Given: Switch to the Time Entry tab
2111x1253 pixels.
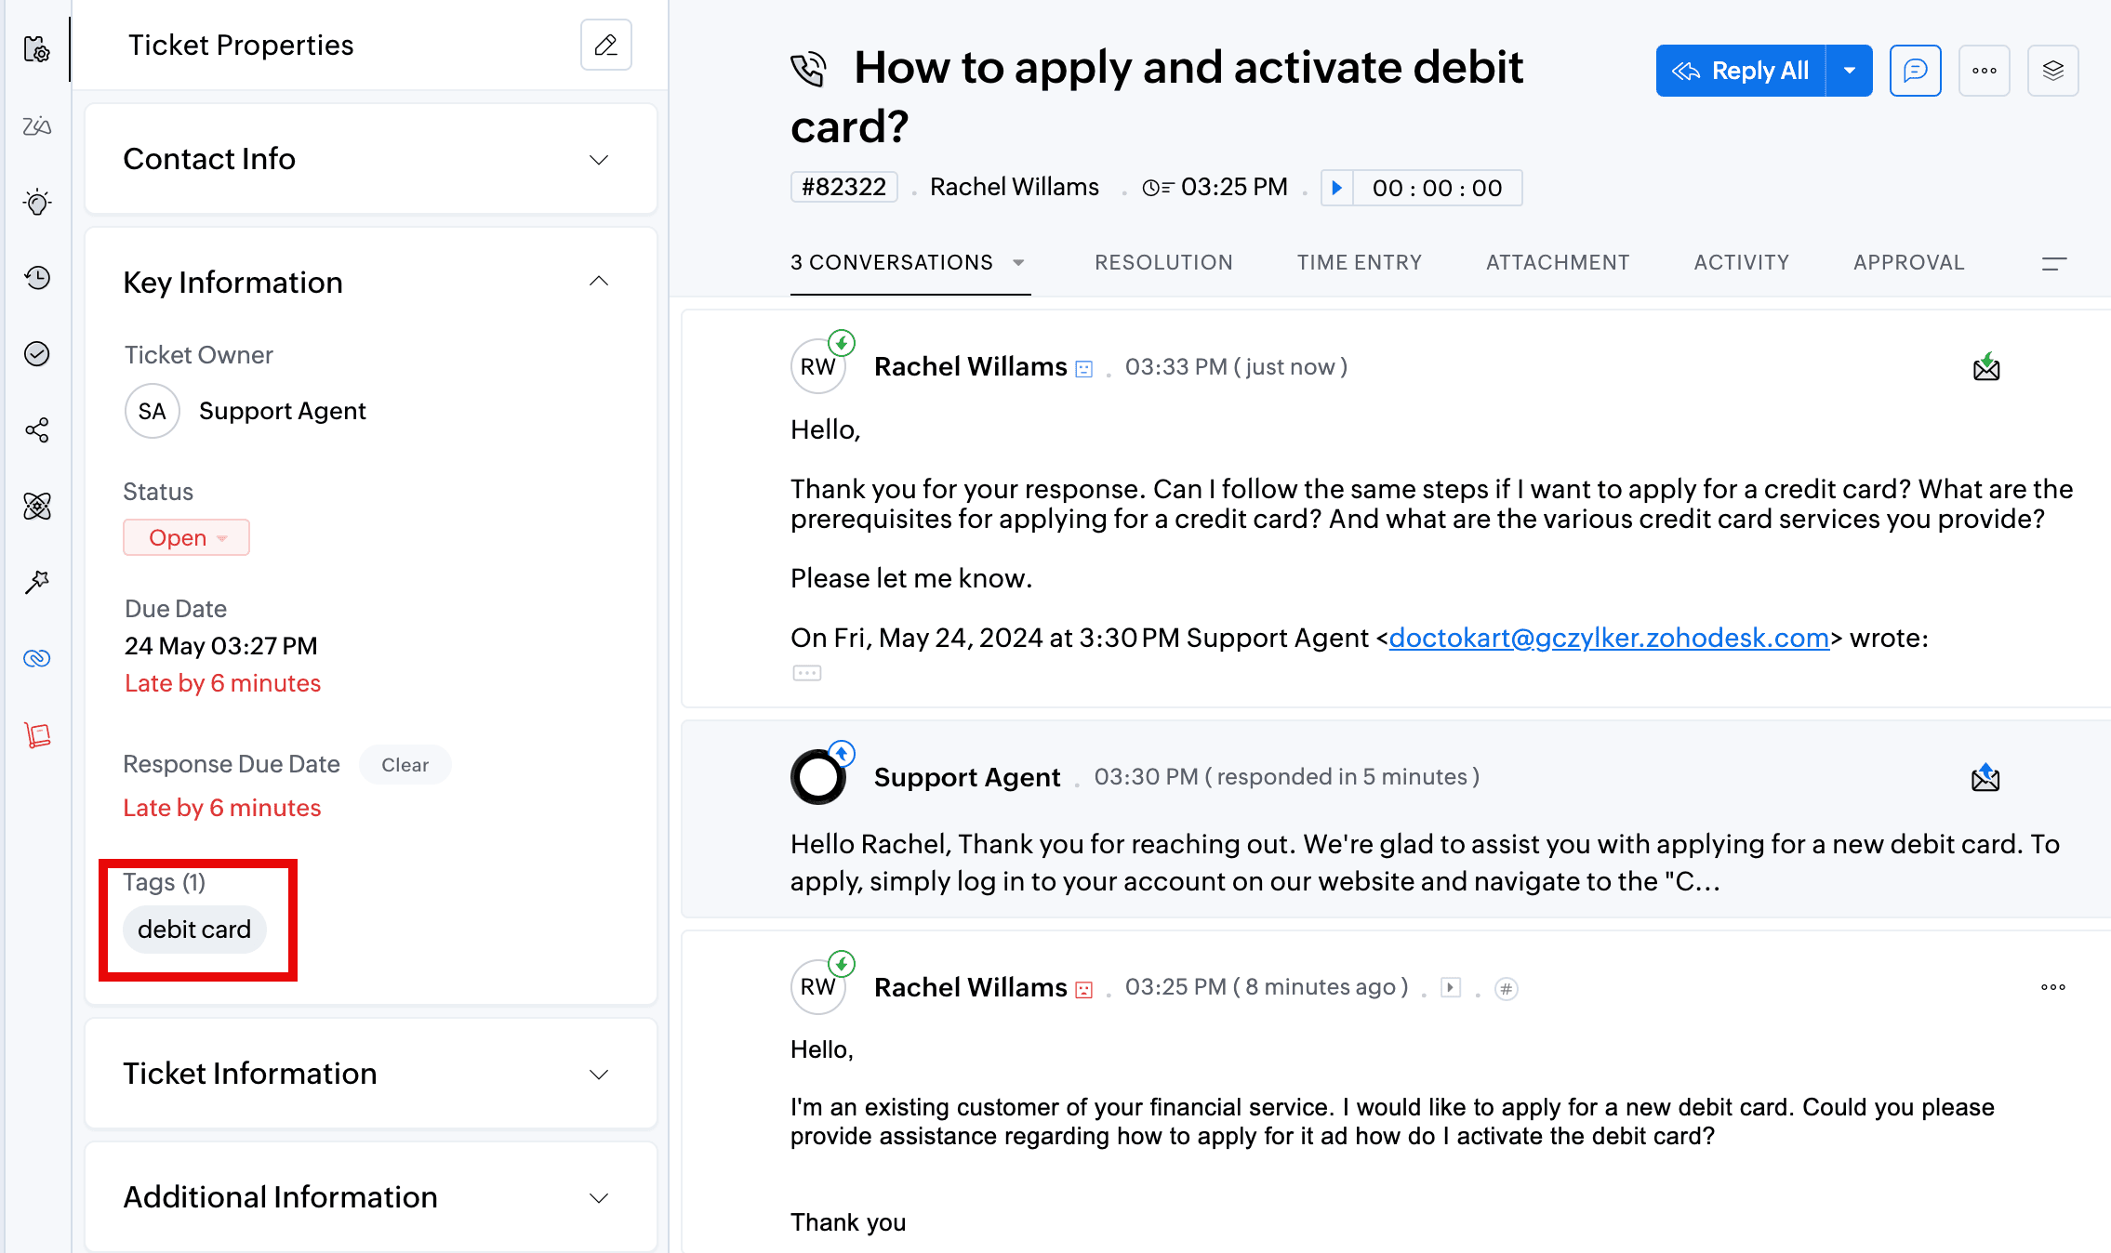Looking at the screenshot, I should [1359, 262].
